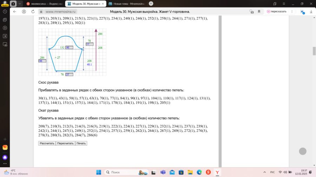Image resolution: width=316 pixels, height=177 pixels.
Task: Click the round scroll-to-top button
Action: point(303,151)
